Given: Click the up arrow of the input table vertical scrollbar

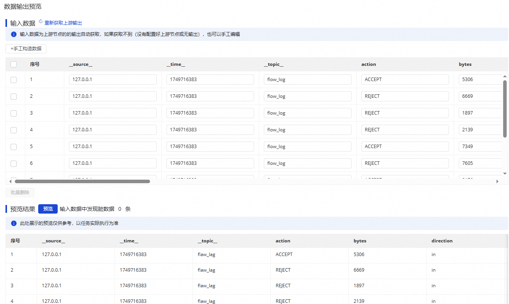Looking at the screenshot, I should pos(505,76).
